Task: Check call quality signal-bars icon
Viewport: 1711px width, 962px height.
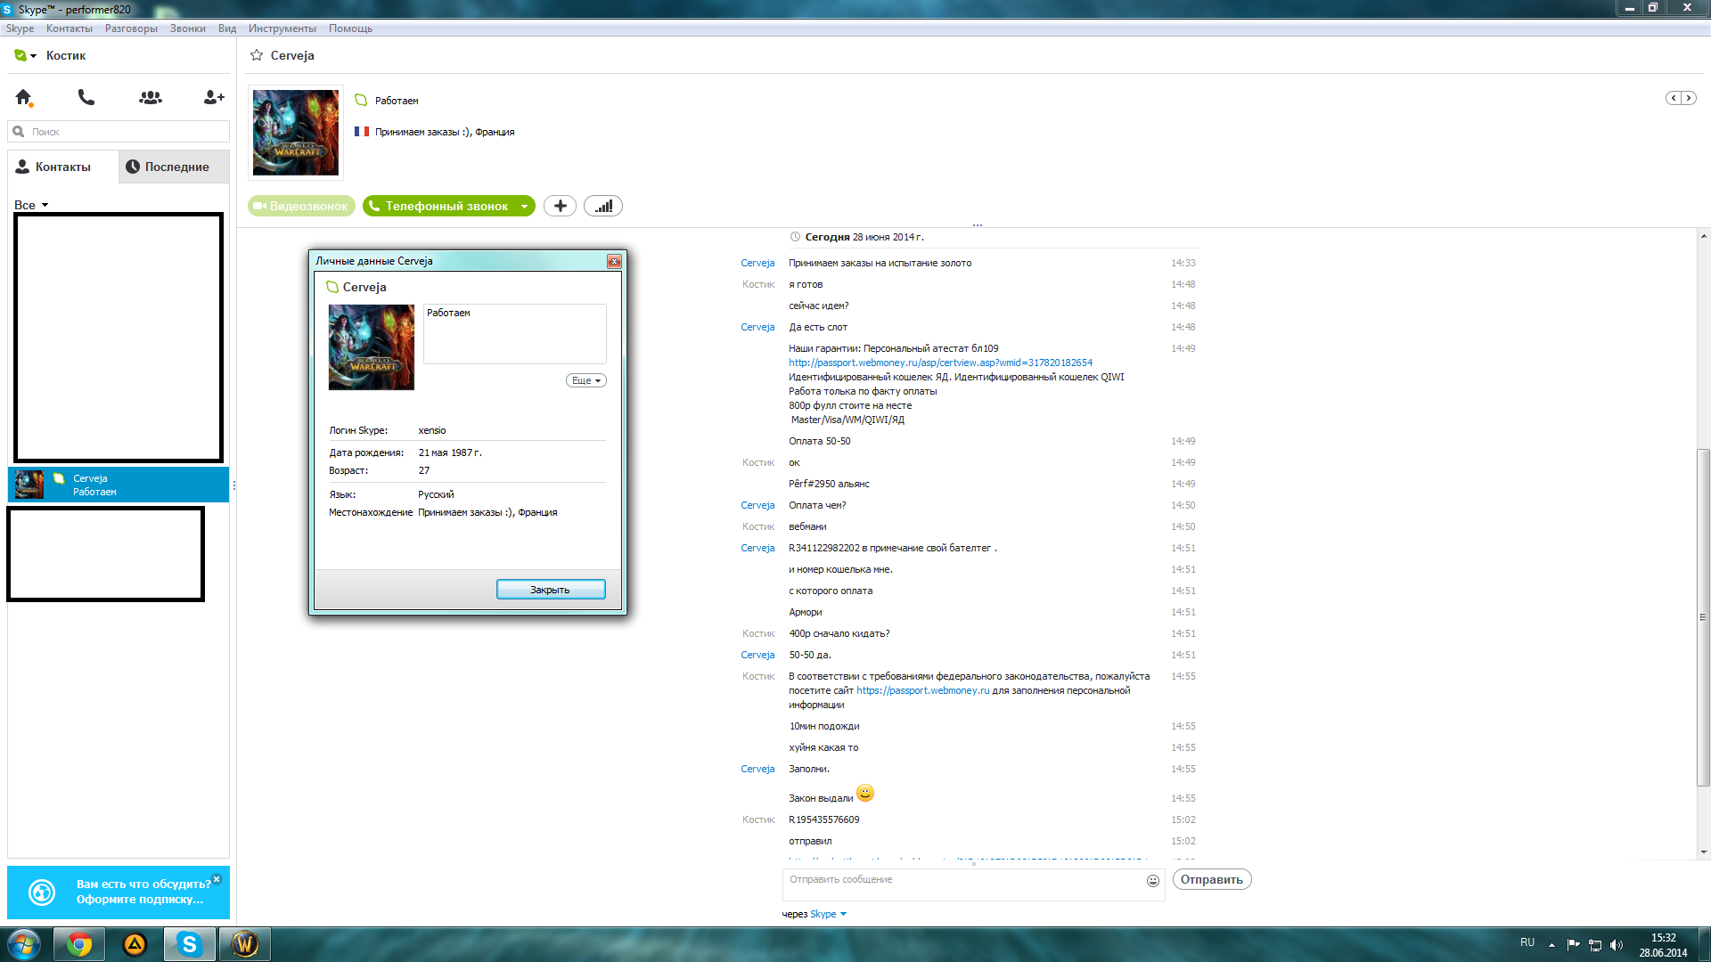Action: click(603, 206)
